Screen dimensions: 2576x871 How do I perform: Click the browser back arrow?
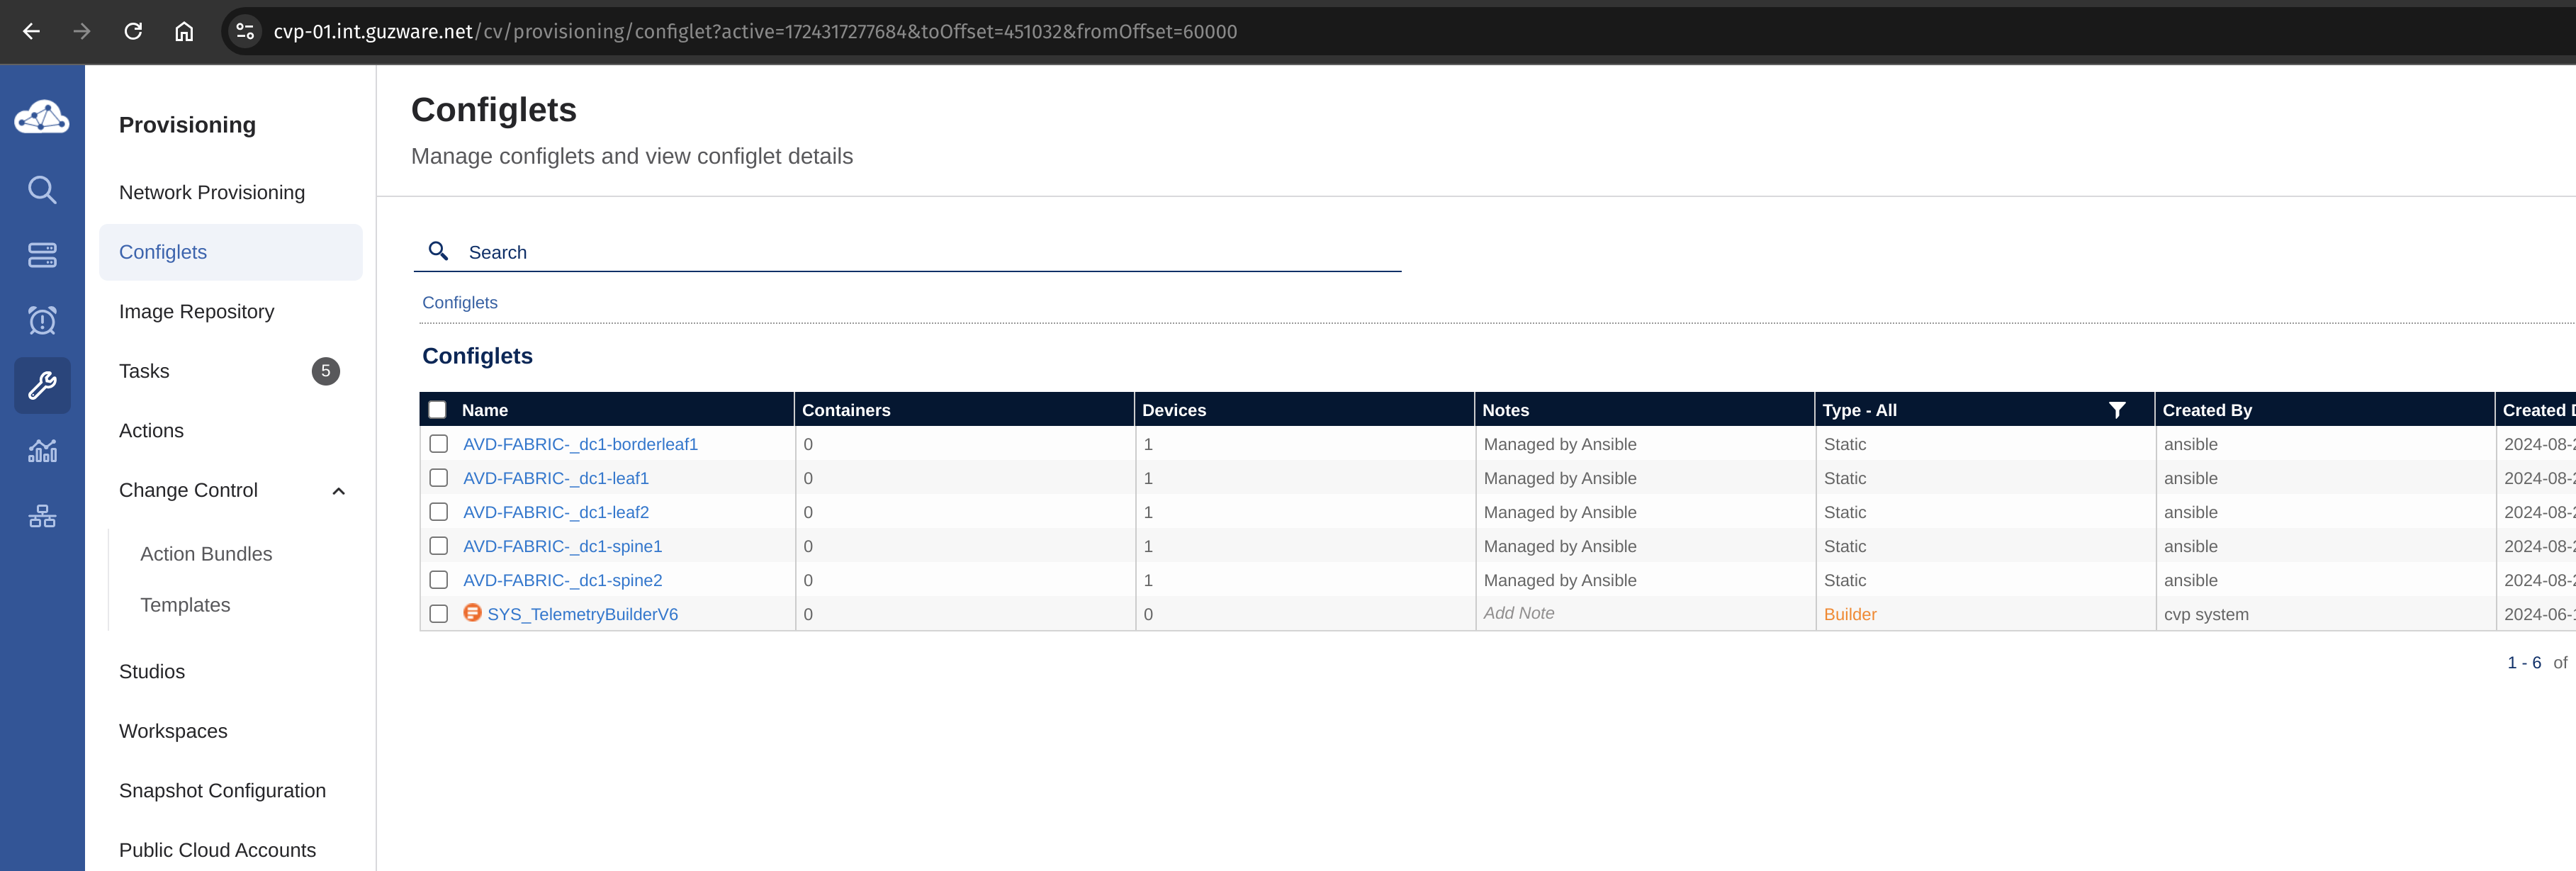pyautogui.click(x=31, y=31)
